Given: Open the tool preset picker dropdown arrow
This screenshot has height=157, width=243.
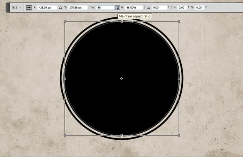Looking at the screenshot, I should coord(20,7).
